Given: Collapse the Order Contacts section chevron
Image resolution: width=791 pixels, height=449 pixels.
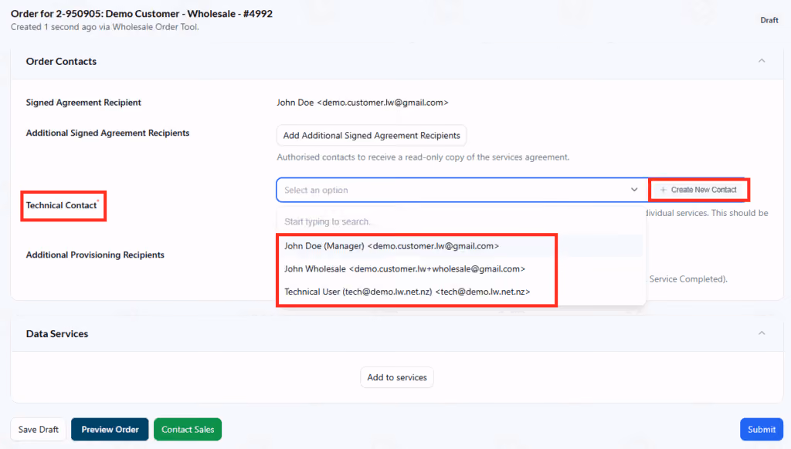Looking at the screenshot, I should pos(761,61).
